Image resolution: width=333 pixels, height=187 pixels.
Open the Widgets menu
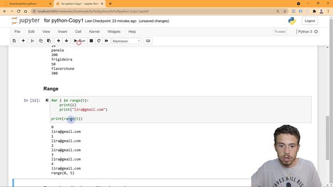(x=114, y=32)
